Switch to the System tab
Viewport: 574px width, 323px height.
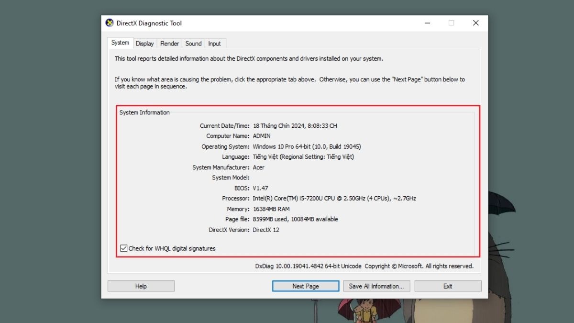(x=120, y=43)
